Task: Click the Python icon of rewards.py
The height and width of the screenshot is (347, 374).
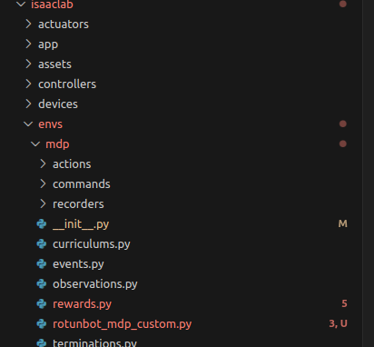Action: pyautogui.click(x=42, y=304)
